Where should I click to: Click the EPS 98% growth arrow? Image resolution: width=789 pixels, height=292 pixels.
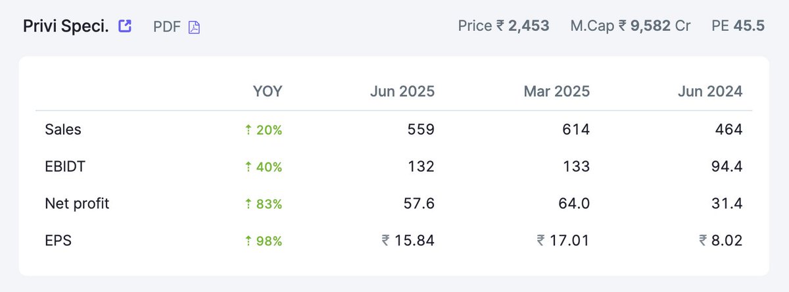tap(248, 241)
